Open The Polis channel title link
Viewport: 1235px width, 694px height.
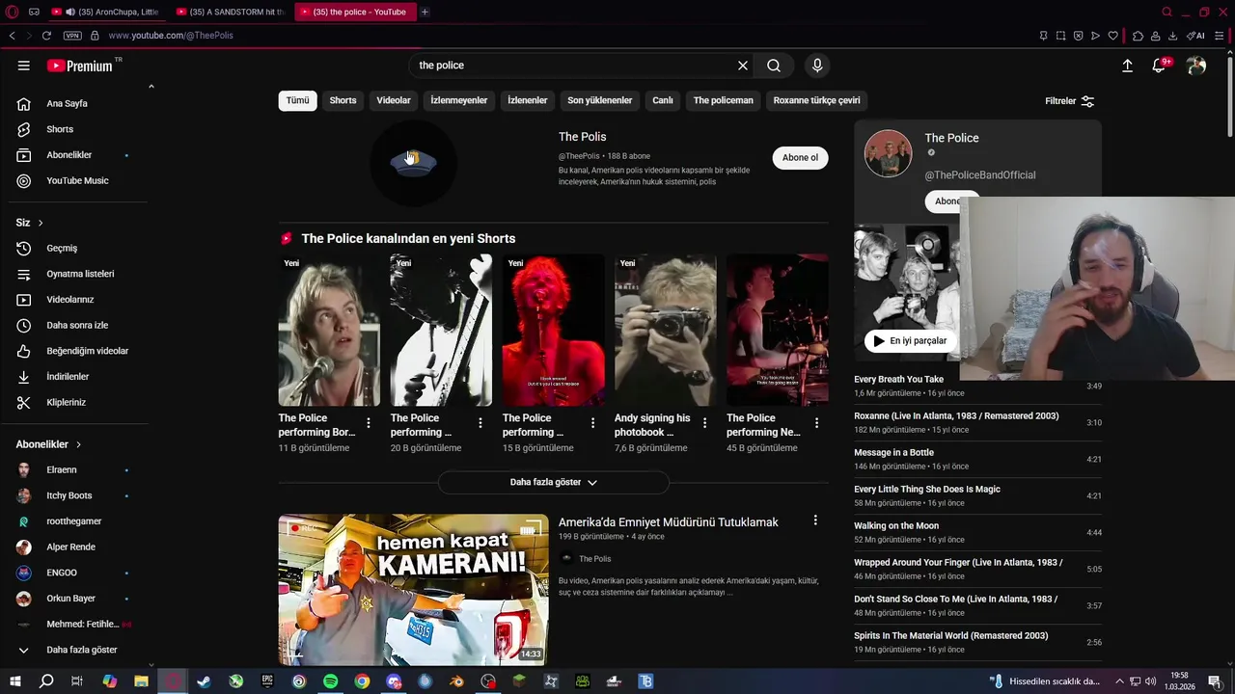[x=583, y=137]
